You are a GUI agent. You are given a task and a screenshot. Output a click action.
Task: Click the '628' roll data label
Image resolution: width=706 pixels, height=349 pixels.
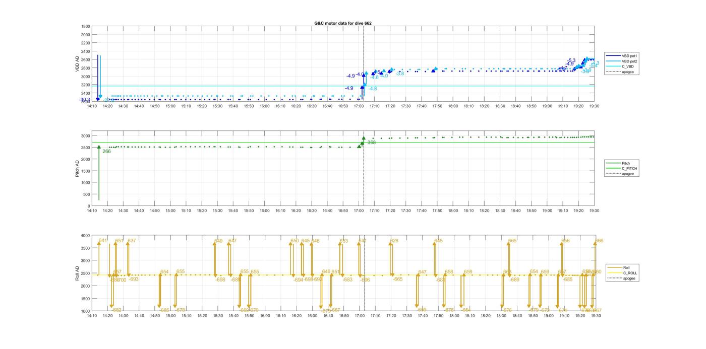394,241
